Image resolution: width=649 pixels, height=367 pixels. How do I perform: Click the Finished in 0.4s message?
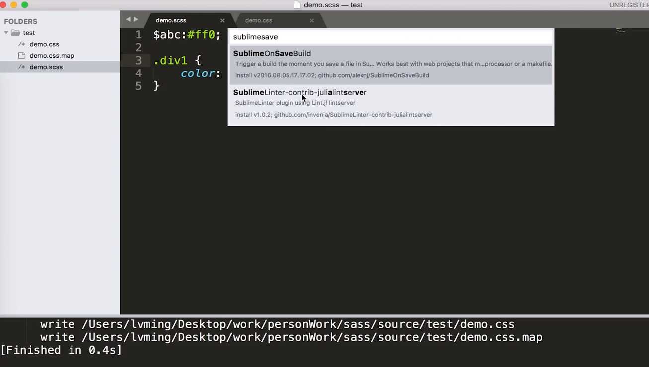coord(62,350)
